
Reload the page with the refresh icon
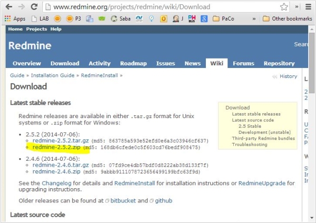click(34, 7)
